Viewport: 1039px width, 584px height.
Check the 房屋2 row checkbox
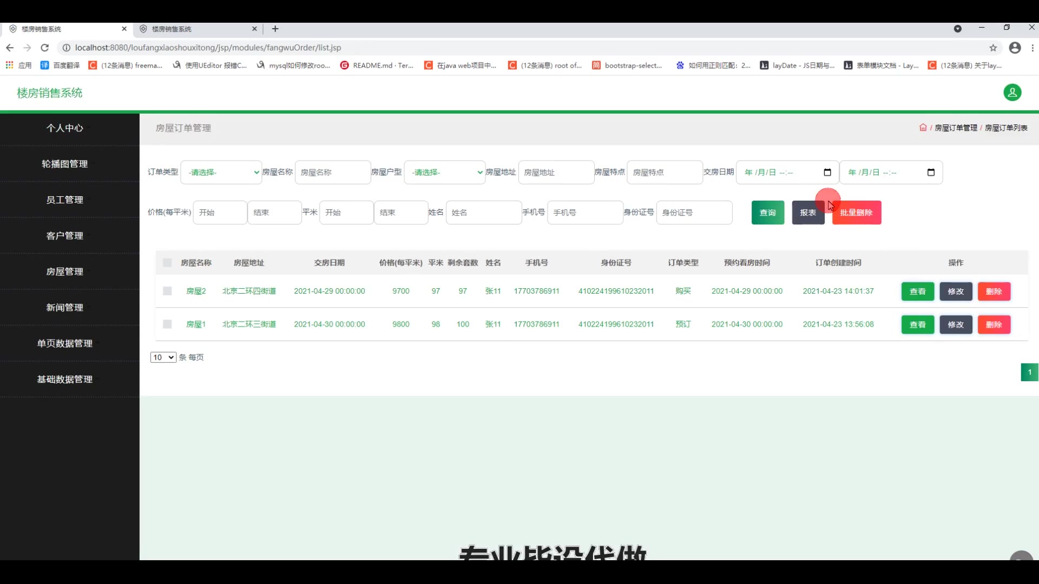(167, 291)
